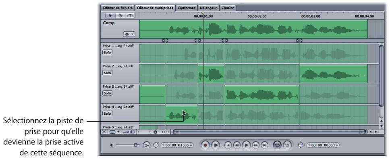Toggle Solo on Prise 3 track
The image size is (390, 159).
tap(107, 93)
